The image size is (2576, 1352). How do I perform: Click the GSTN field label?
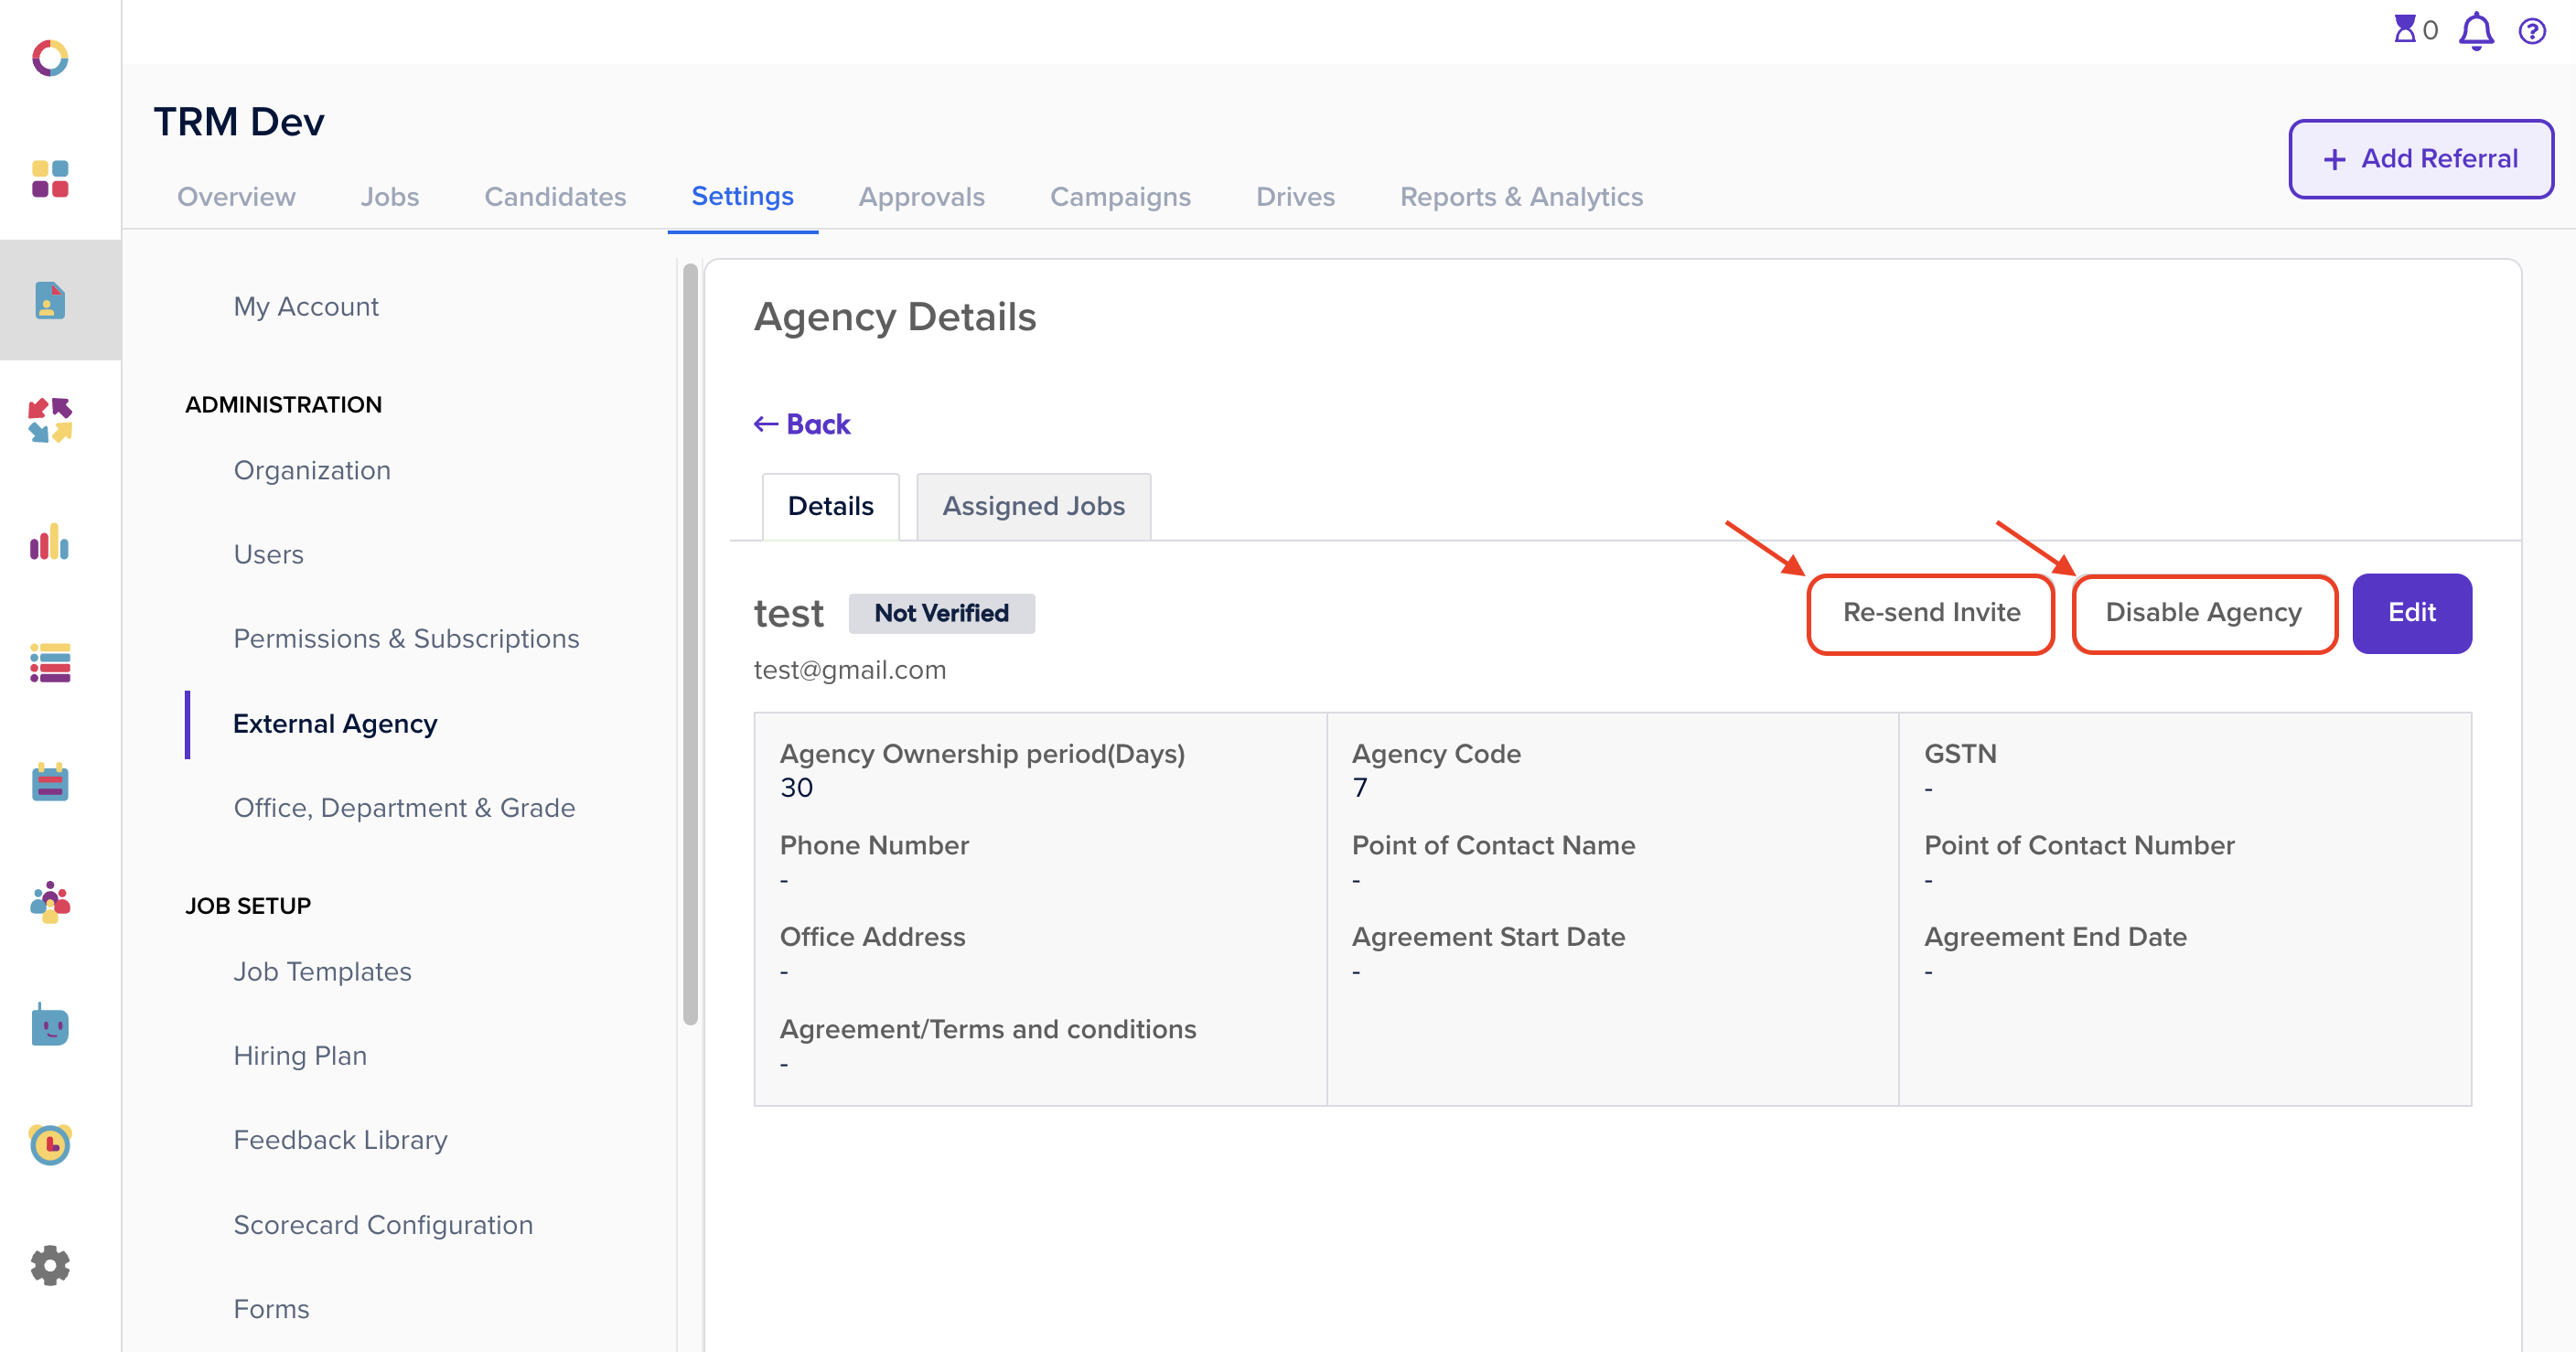tap(1960, 753)
